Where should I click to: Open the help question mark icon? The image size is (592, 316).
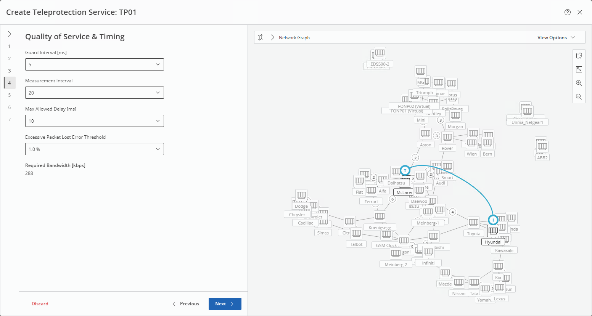click(568, 12)
